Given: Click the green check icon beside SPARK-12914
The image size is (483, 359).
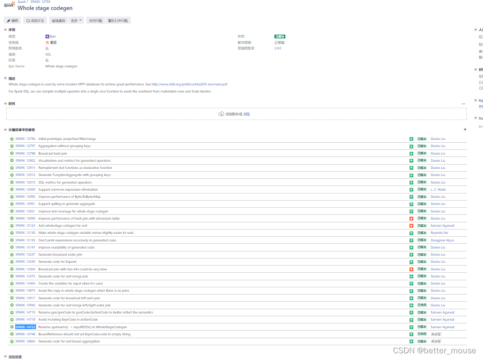Looking at the screenshot, I should click(12, 175).
